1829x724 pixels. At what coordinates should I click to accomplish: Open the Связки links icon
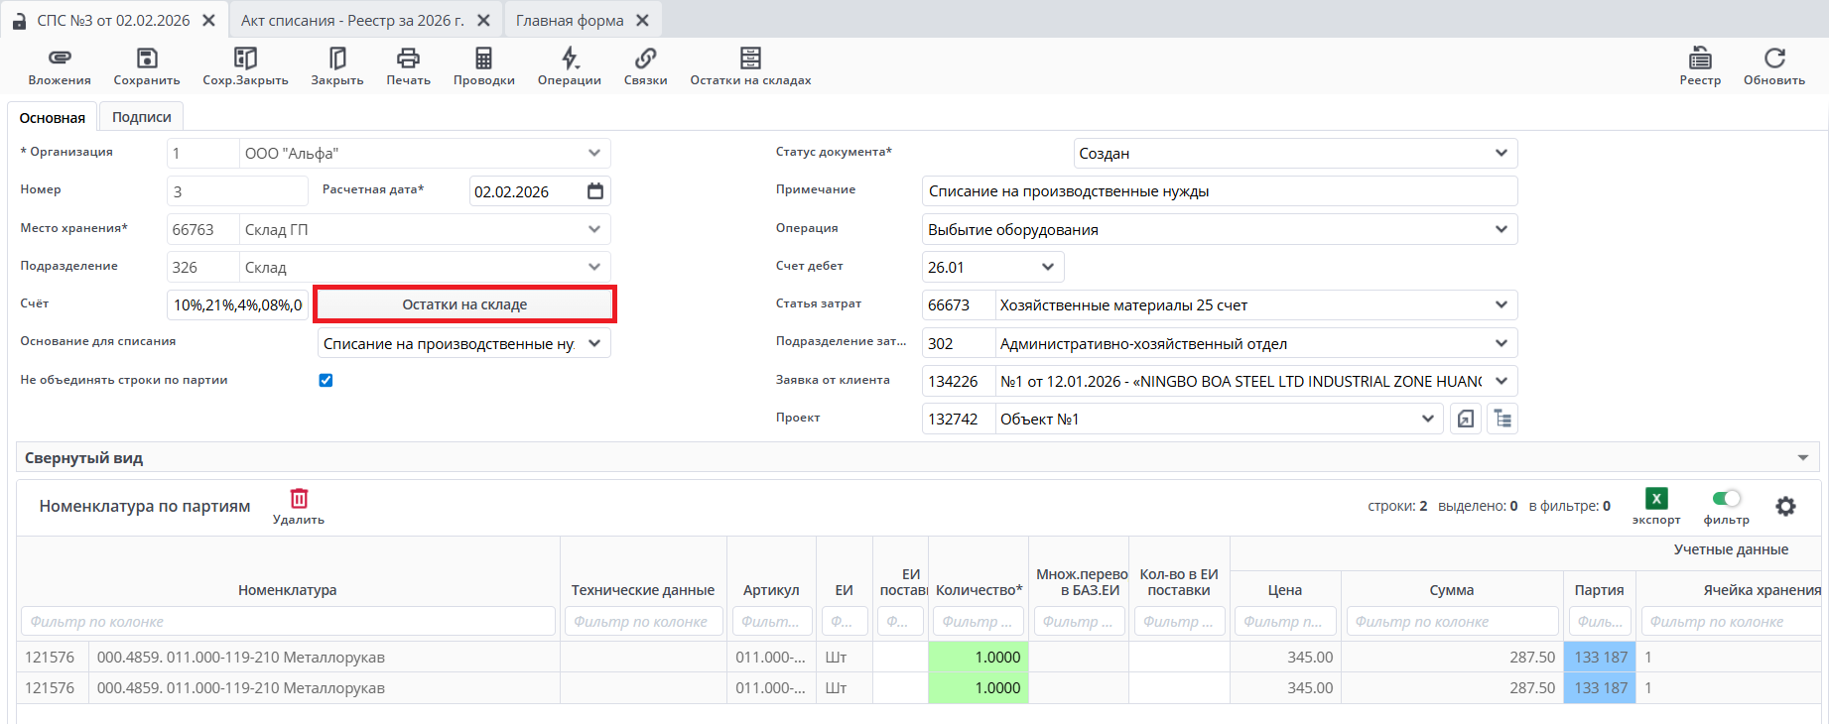[x=645, y=59]
